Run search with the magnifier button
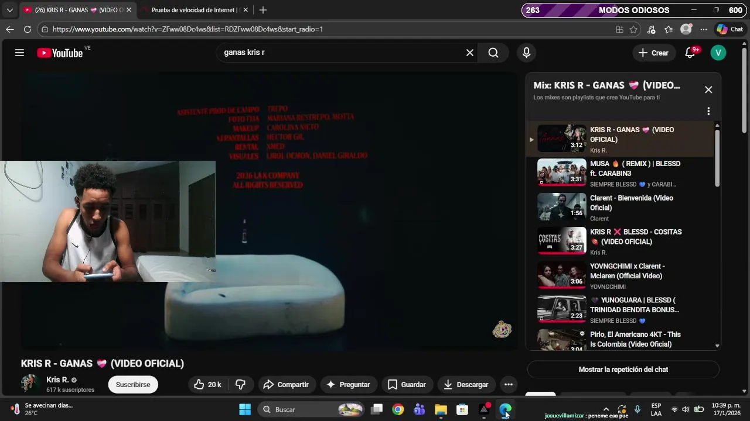Image resolution: width=750 pixels, height=421 pixels. tap(493, 53)
